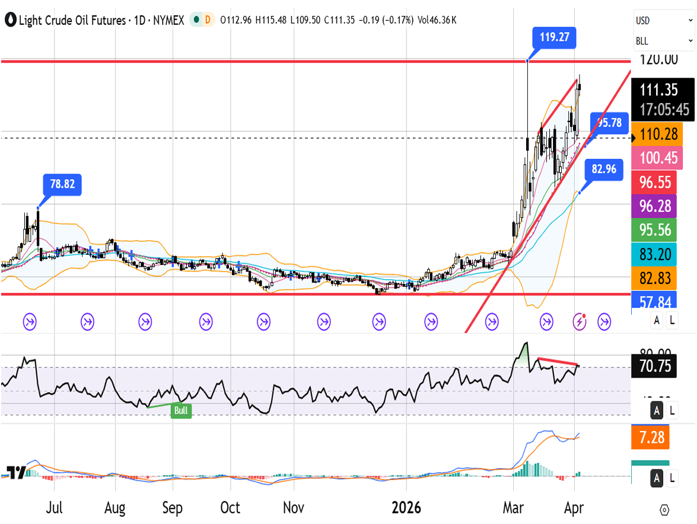Open the USD currency dropdown
The width and height of the screenshot is (697, 524).
click(664, 20)
